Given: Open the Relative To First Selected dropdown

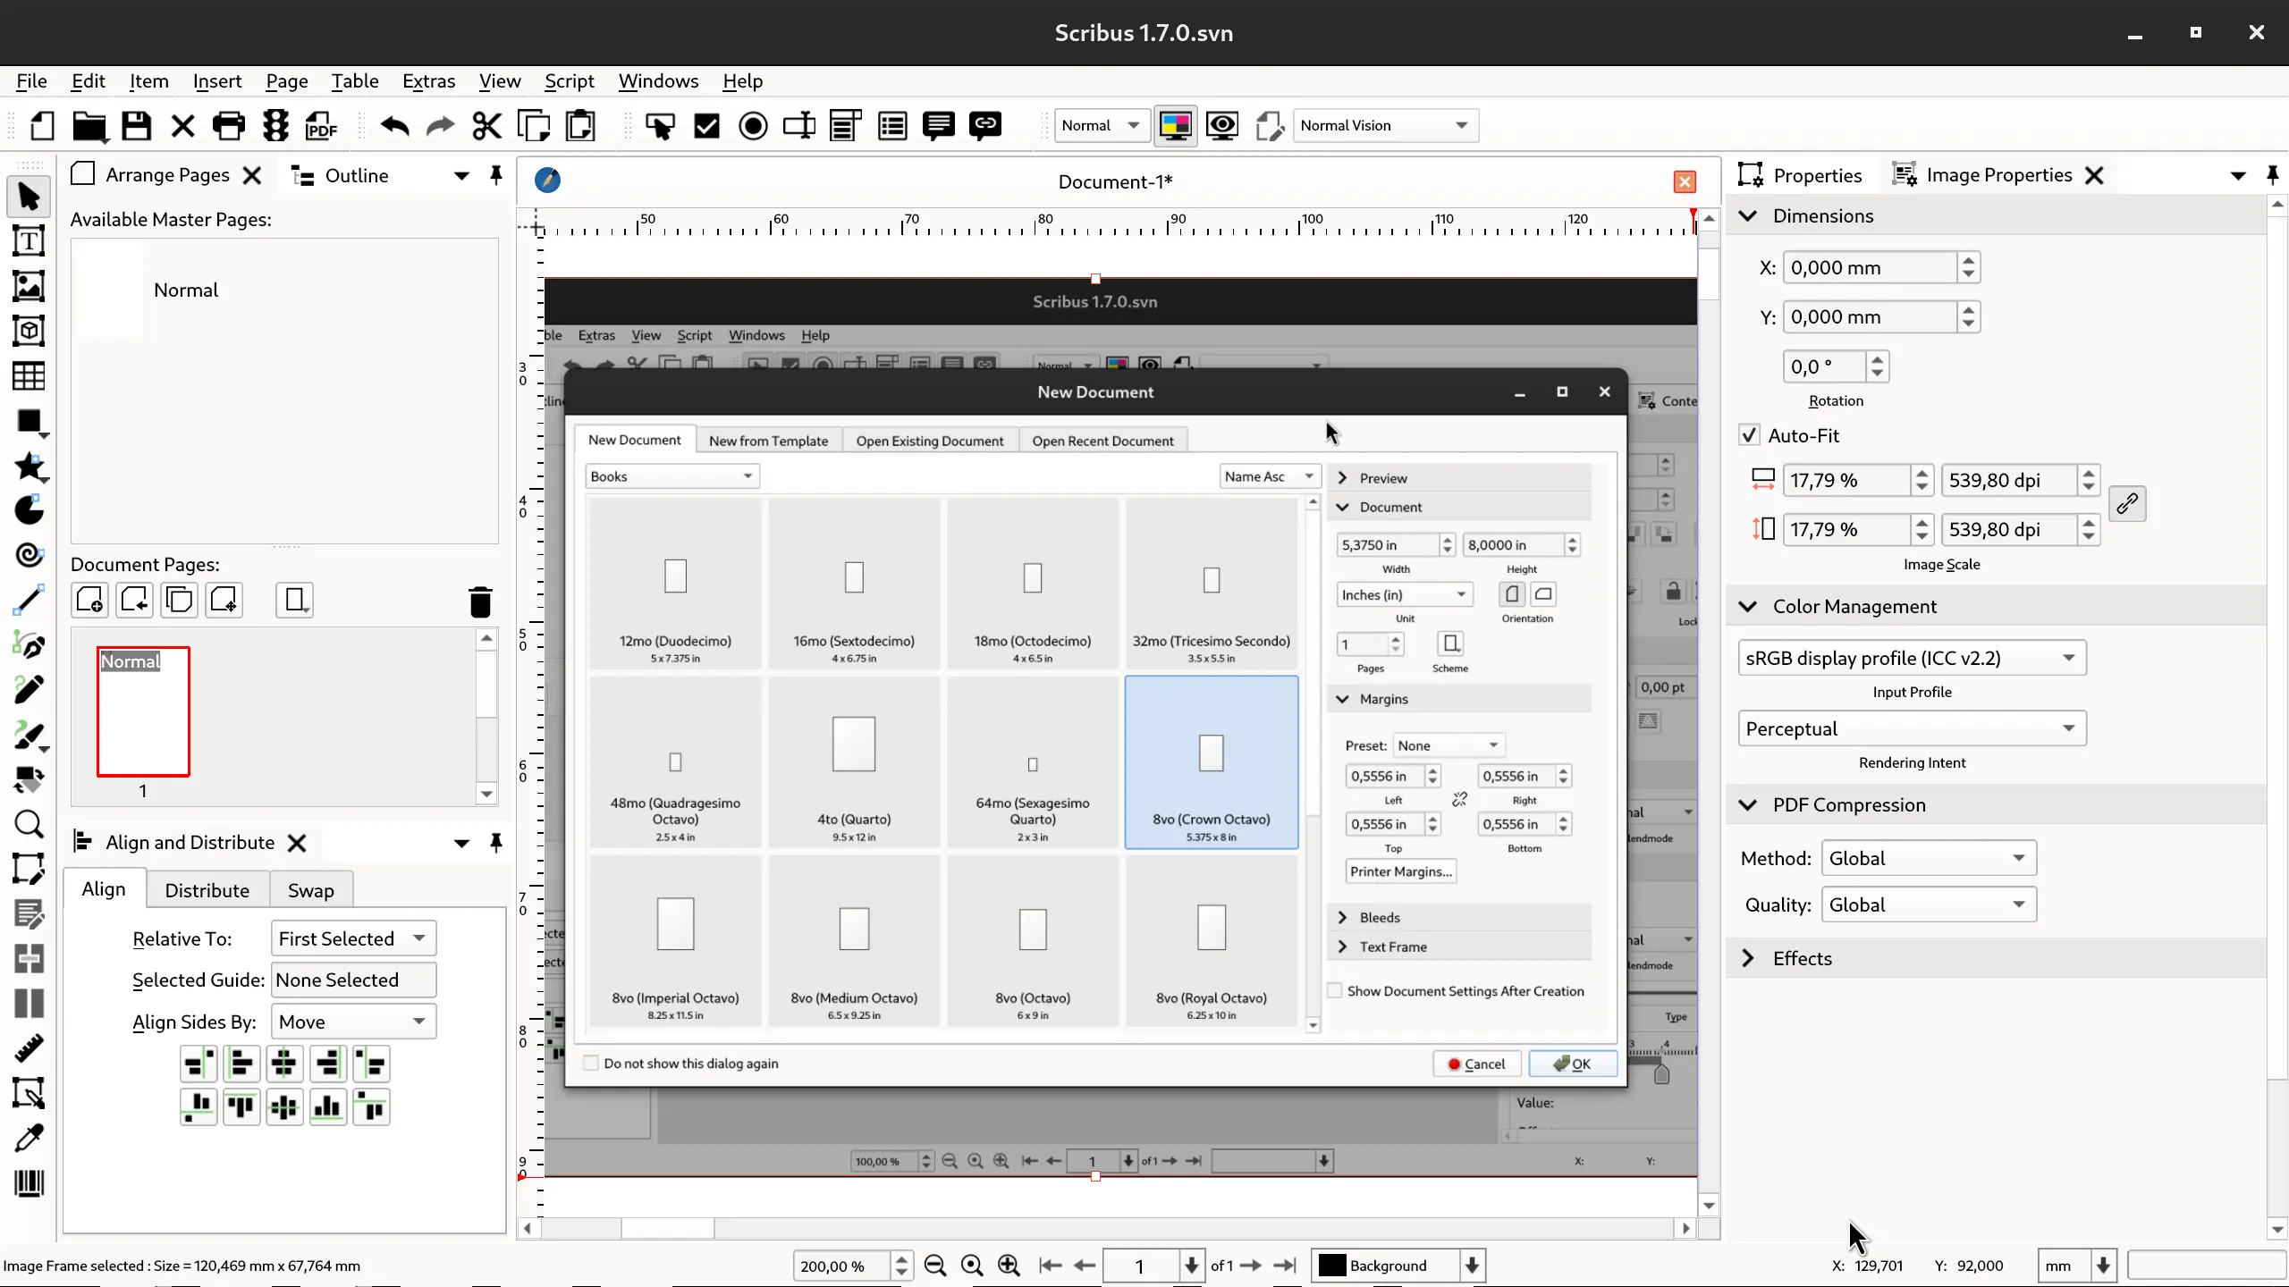Looking at the screenshot, I should [353, 938].
